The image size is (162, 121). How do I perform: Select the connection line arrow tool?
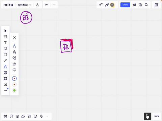point(5,61)
